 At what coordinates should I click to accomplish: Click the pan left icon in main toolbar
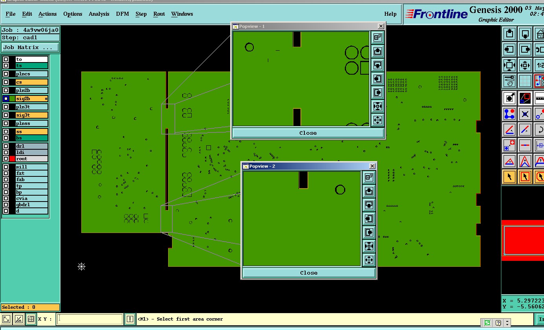click(x=509, y=49)
